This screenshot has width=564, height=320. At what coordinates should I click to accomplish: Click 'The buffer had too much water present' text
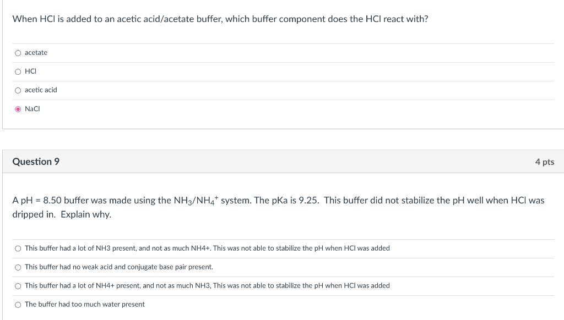[85, 305]
